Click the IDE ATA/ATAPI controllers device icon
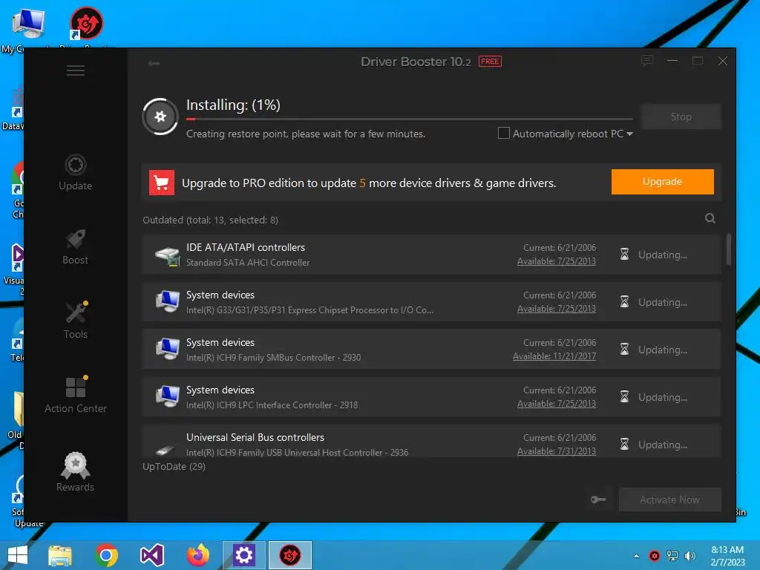The height and width of the screenshot is (570, 760). [x=168, y=255]
